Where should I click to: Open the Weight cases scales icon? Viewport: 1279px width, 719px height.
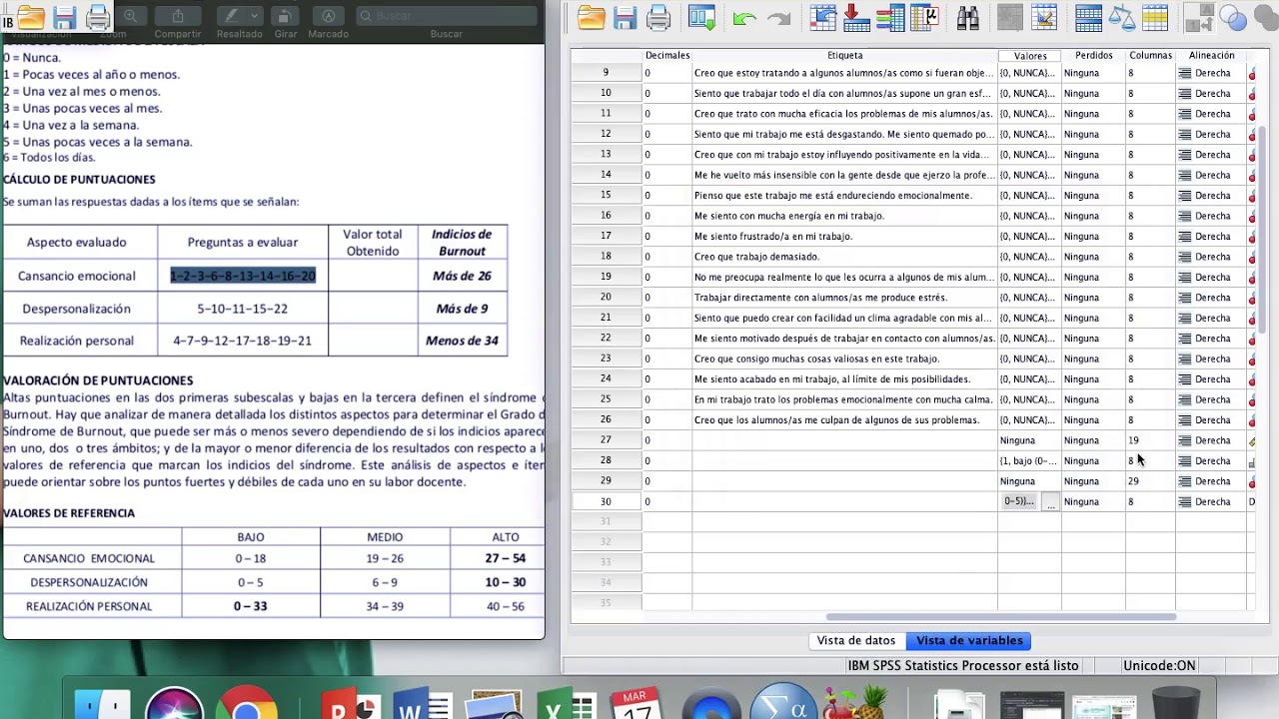[1122, 17]
